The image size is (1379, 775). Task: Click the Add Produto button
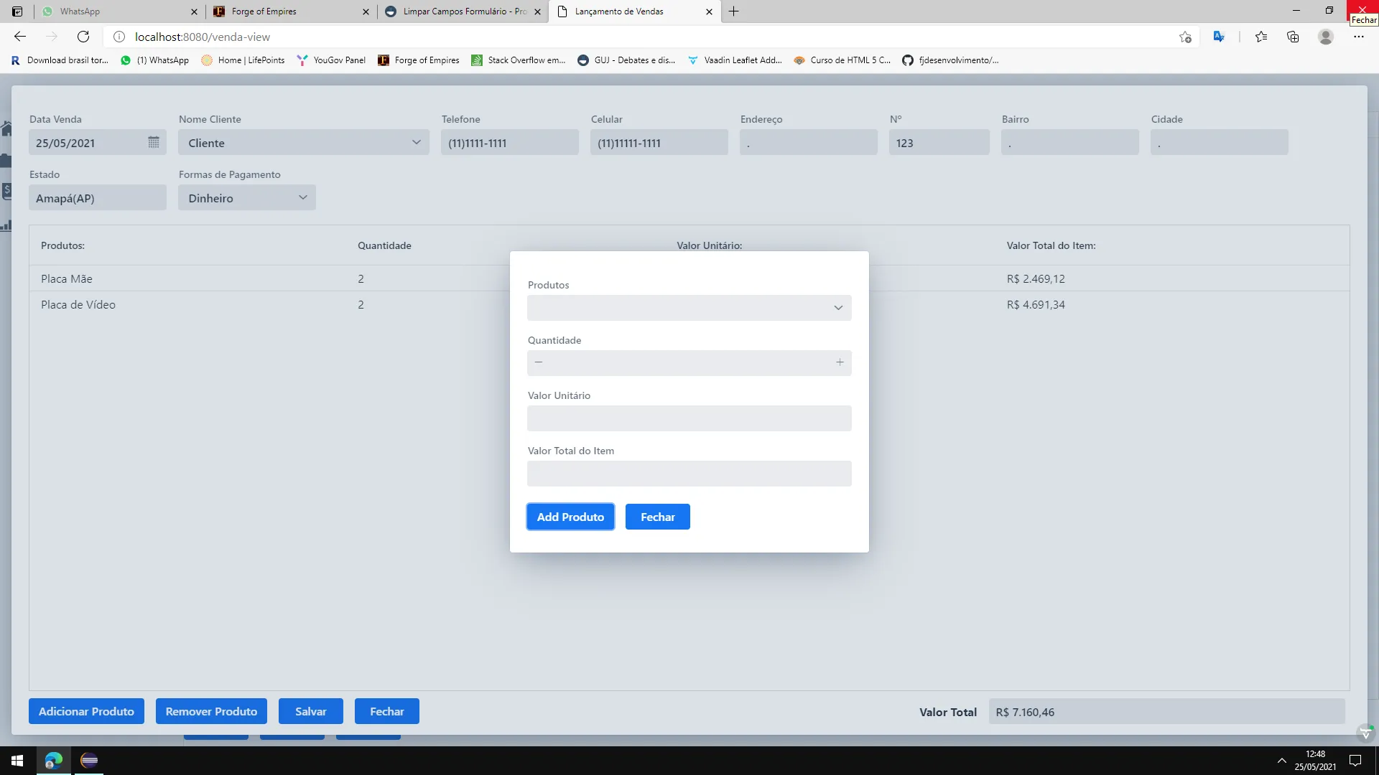pyautogui.click(x=570, y=517)
